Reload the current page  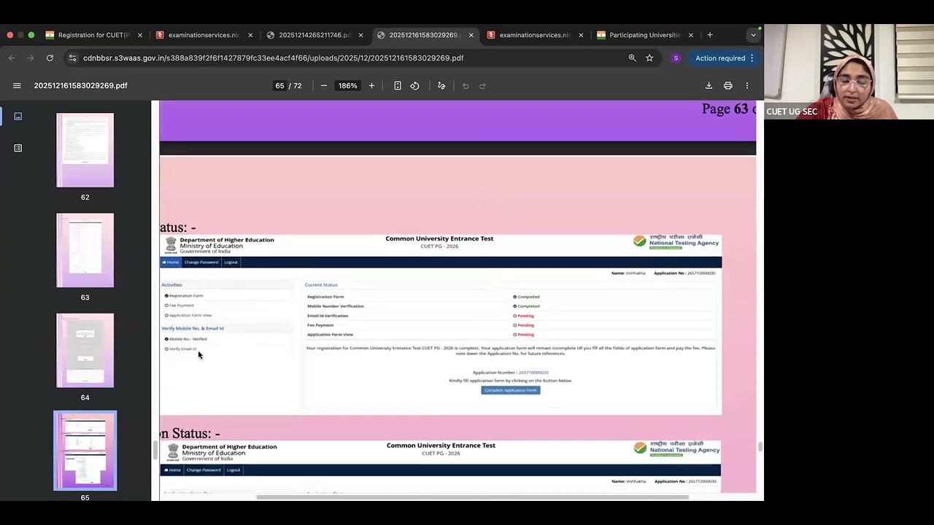click(50, 58)
